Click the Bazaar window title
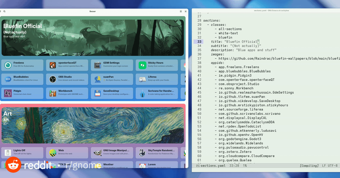Image resolution: width=340 pixels, height=178 pixels. pyautogui.click(x=93, y=11)
